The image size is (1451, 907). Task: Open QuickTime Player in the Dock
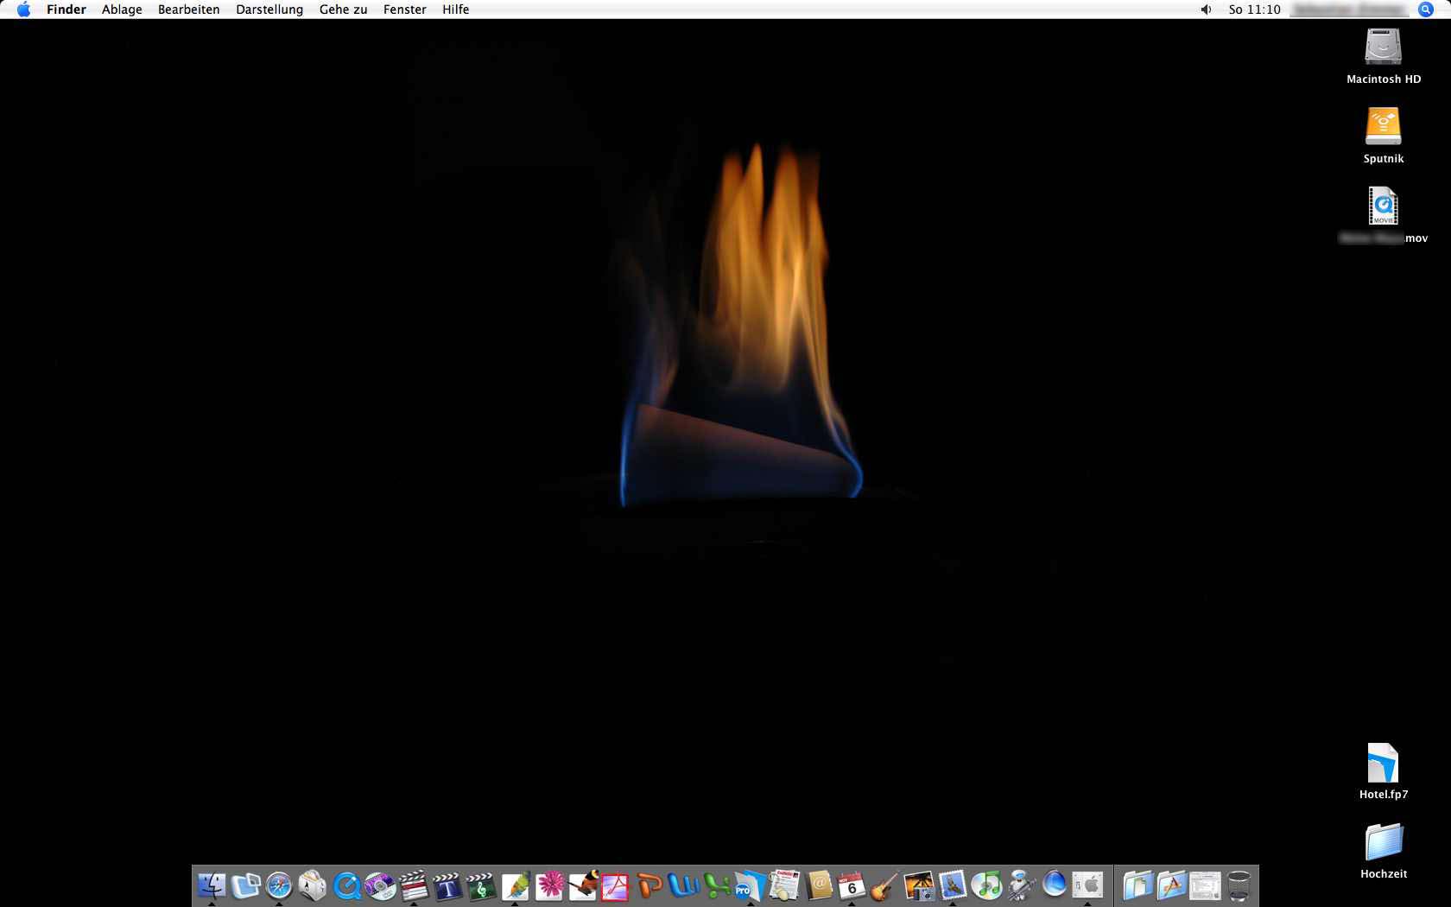point(346,885)
